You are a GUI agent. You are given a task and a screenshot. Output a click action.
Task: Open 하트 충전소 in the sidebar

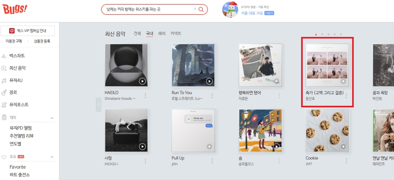(x=20, y=175)
